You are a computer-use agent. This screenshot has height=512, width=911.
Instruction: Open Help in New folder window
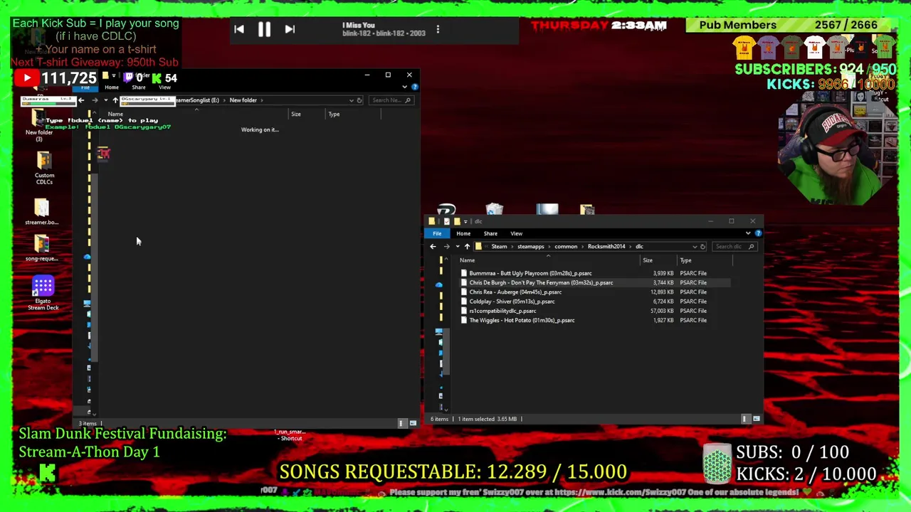coord(414,87)
